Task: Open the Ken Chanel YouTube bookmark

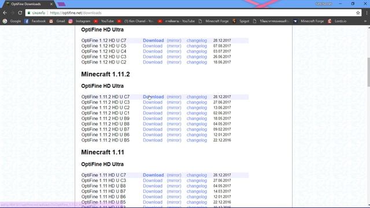Action: click(x=135, y=21)
